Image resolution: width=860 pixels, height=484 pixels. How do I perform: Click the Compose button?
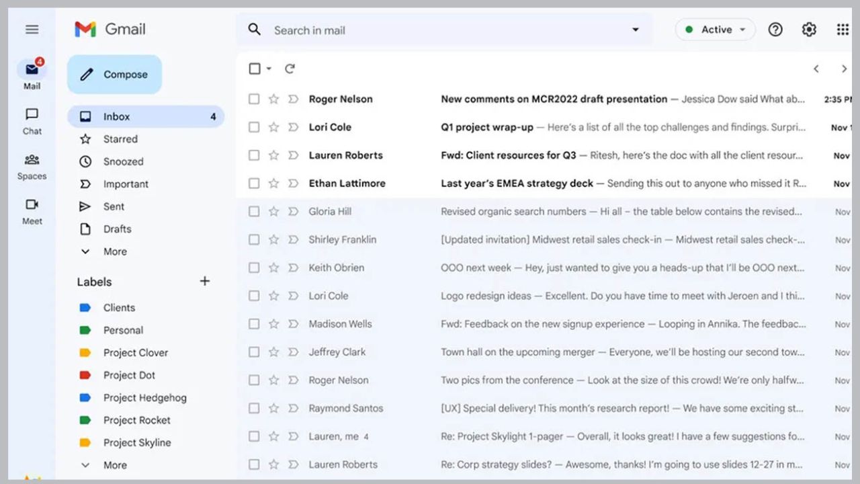(114, 75)
